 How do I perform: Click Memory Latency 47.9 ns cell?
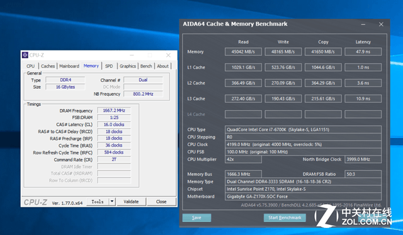point(363,52)
